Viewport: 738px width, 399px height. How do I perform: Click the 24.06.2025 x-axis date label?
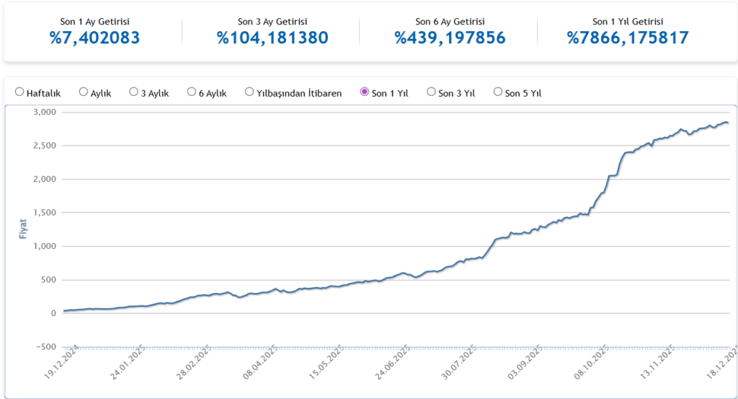[394, 366]
